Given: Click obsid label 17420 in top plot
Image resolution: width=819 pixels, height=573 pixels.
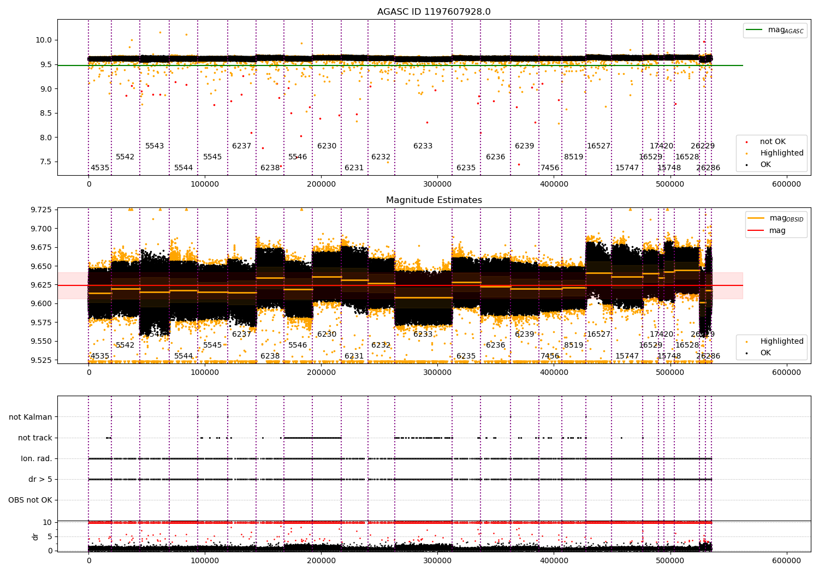Looking at the screenshot, I should 662,146.
